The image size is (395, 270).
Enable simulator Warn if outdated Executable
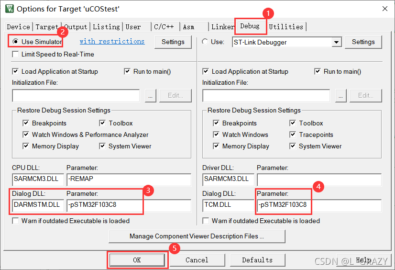point(15,221)
